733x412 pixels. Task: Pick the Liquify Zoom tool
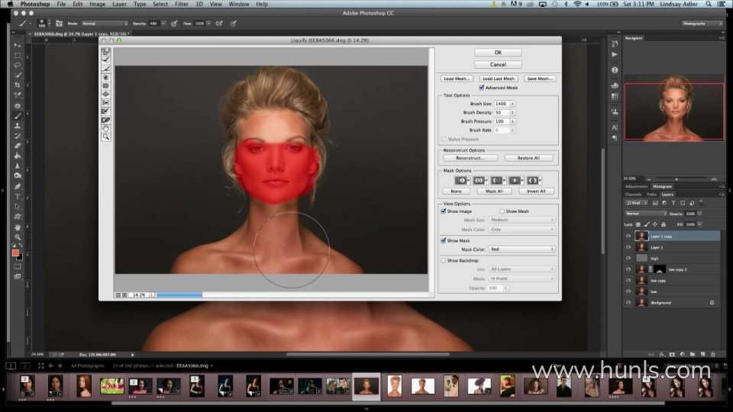pyautogui.click(x=106, y=137)
